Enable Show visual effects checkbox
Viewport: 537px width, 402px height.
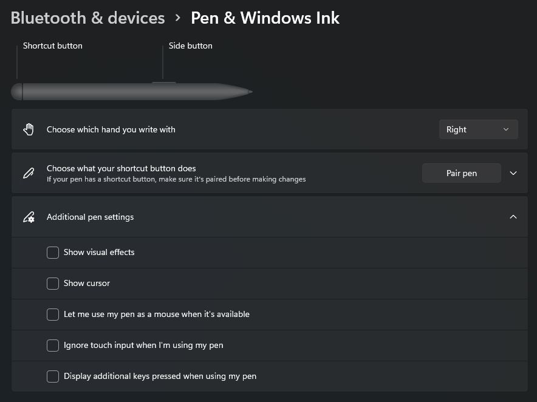point(53,253)
